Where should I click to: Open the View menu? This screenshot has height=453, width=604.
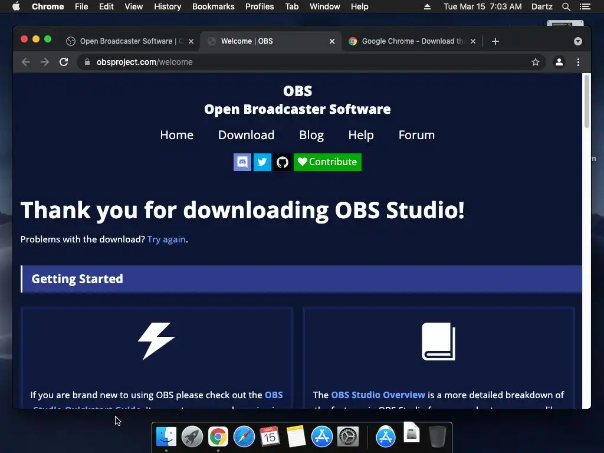(134, 6)
